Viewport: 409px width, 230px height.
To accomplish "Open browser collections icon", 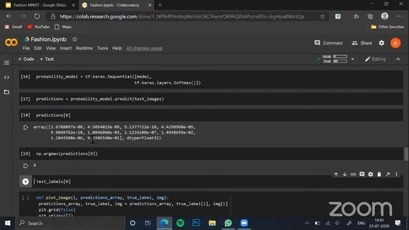I will [370, 17].
